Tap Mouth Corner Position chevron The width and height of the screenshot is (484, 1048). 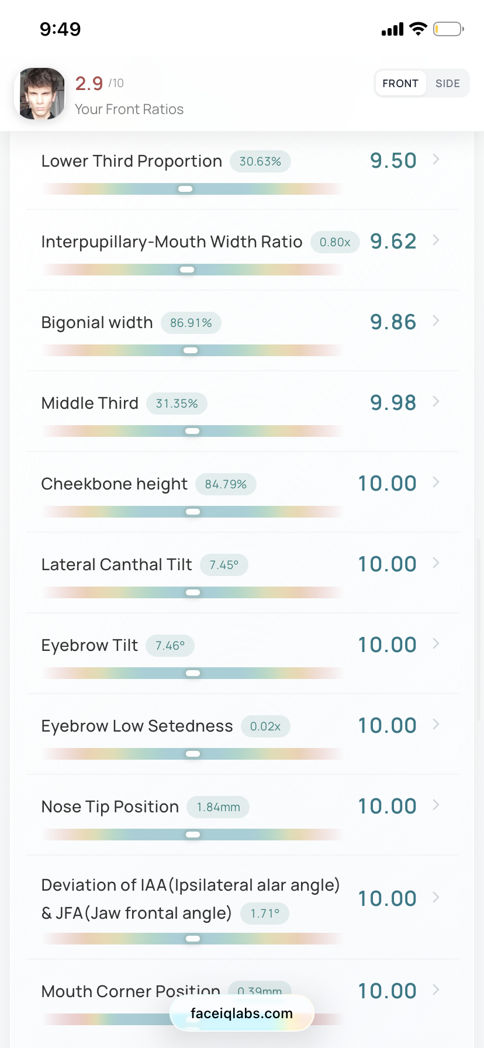[436, 990]
